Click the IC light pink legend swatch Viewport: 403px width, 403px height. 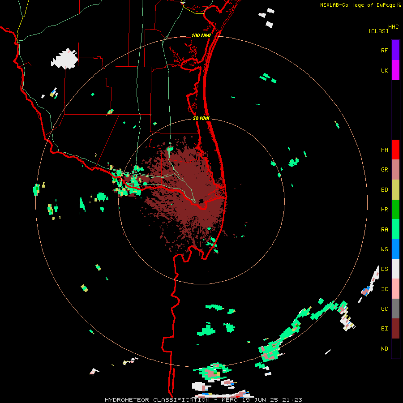(395, 289)
